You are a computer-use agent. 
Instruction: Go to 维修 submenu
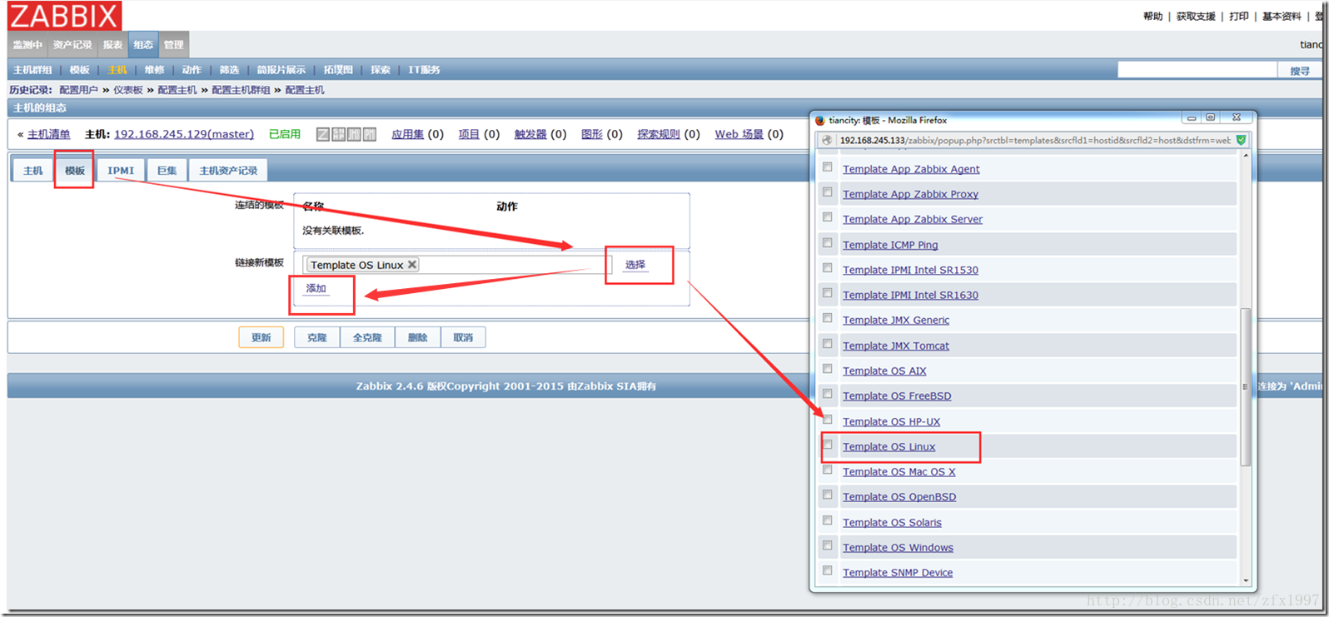[154, 70]
